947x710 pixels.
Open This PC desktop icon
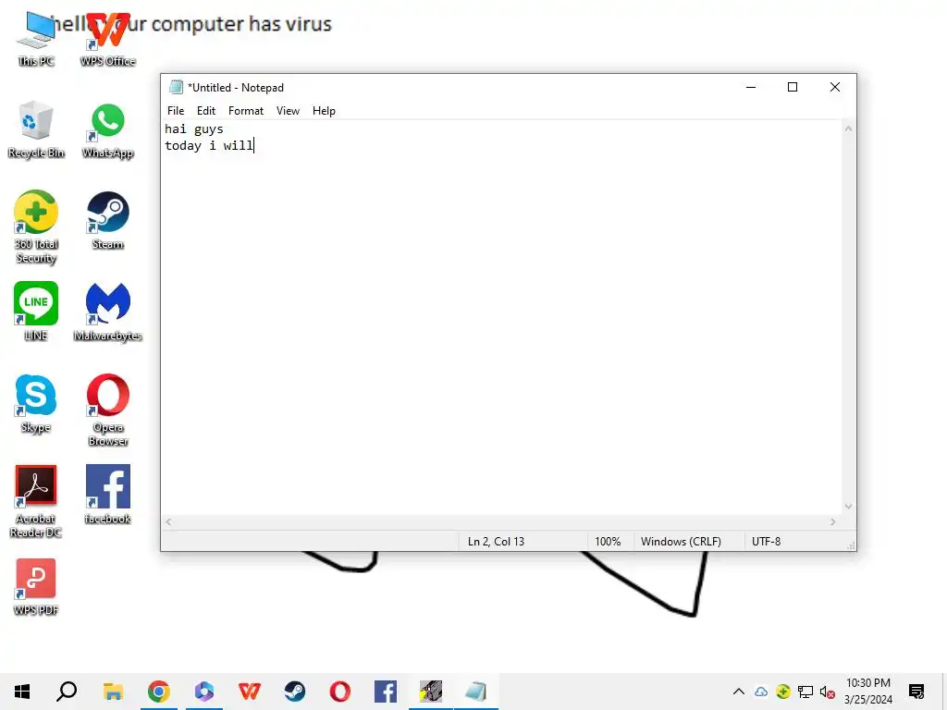click(x=36, y=39)
